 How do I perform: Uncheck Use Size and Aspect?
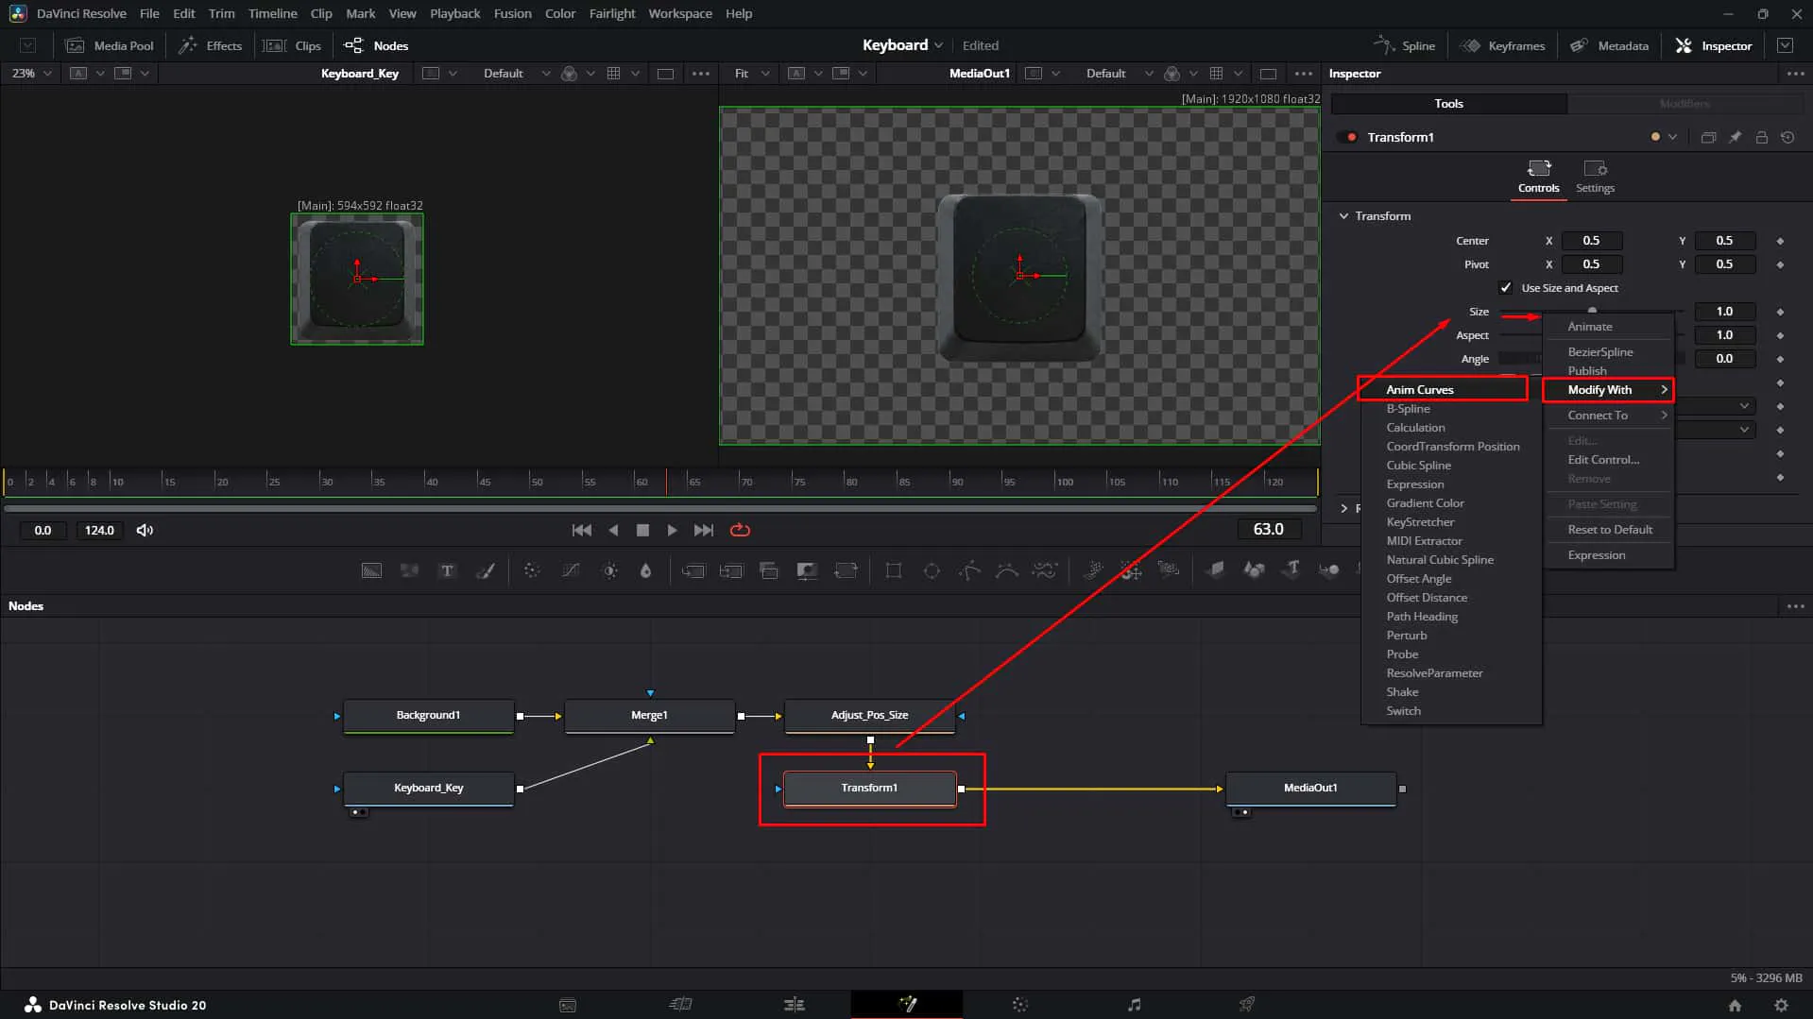coord(1506,288)
